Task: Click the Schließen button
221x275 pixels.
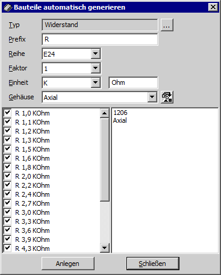Action: [x=153, y=264]
